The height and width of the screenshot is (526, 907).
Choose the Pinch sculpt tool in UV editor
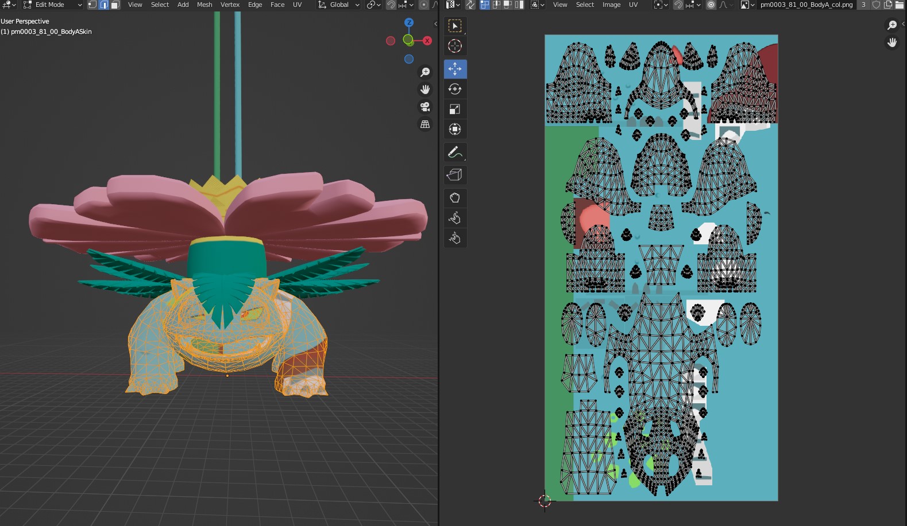pyautogui.click(x=455, y=238)
